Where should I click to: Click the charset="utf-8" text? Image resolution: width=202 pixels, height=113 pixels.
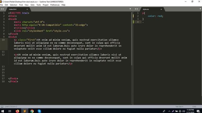point(33,22)
